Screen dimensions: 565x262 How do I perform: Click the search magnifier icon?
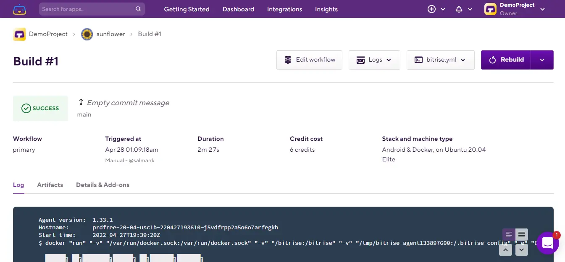[x=138, y=9]
